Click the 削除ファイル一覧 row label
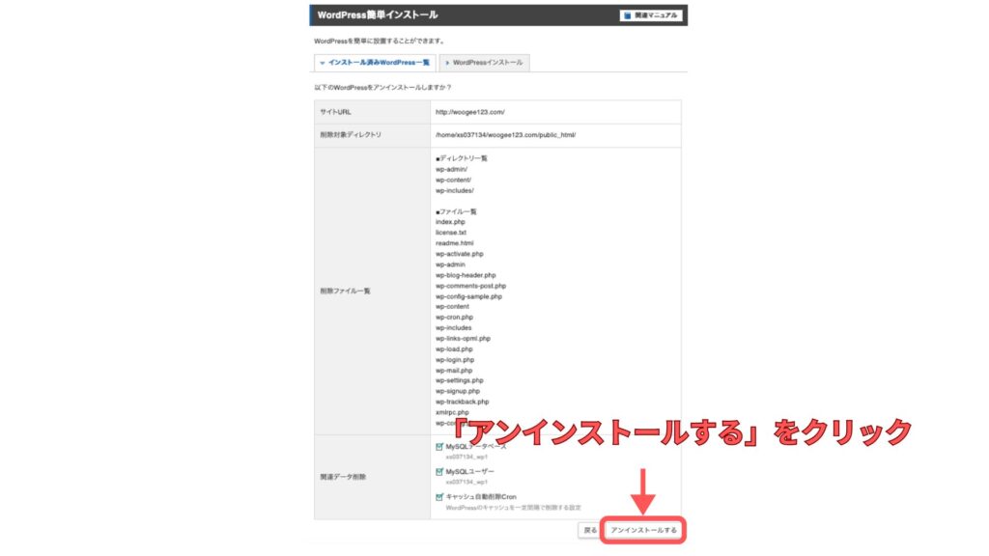Image resolution: width=989 pixels, height=556 pixels. tap(345, 292)
